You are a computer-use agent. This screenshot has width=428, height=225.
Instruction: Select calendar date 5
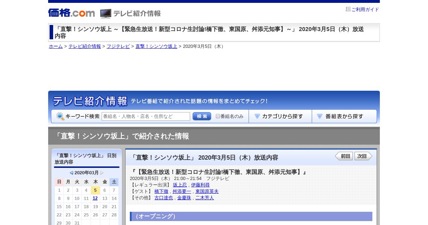[96, 190]
